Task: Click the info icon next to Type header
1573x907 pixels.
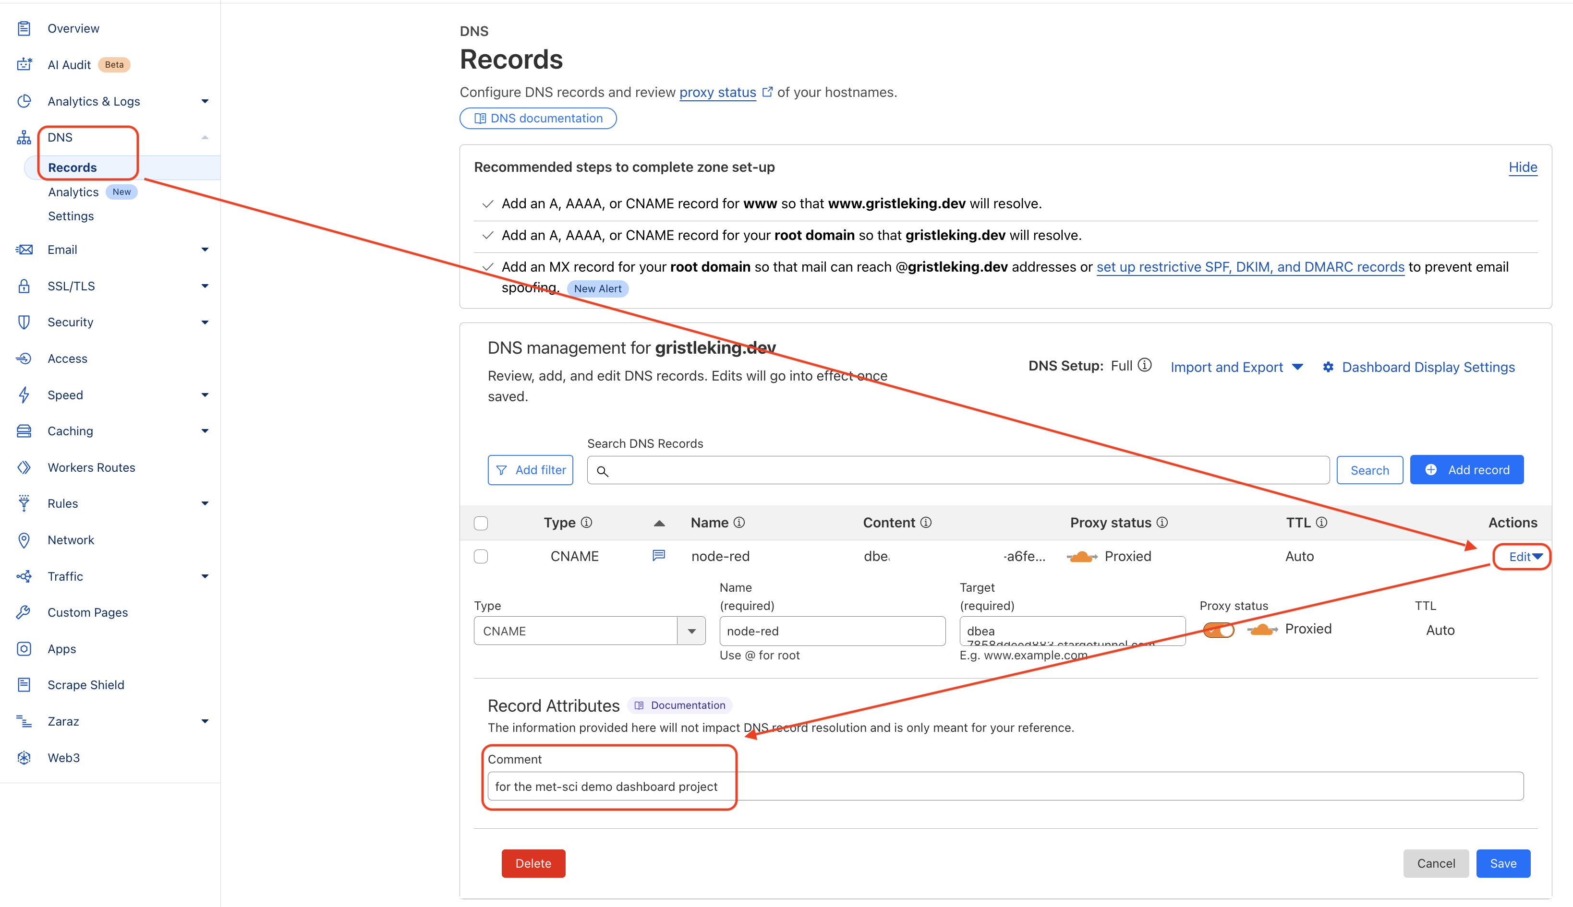Action: tap(586, 523)
